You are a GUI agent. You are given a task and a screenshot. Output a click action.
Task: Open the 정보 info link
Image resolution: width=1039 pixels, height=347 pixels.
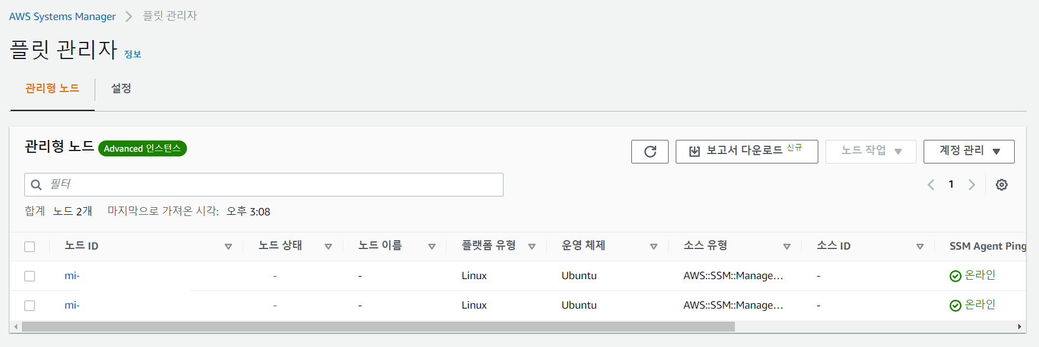click(x=133, y=54)
